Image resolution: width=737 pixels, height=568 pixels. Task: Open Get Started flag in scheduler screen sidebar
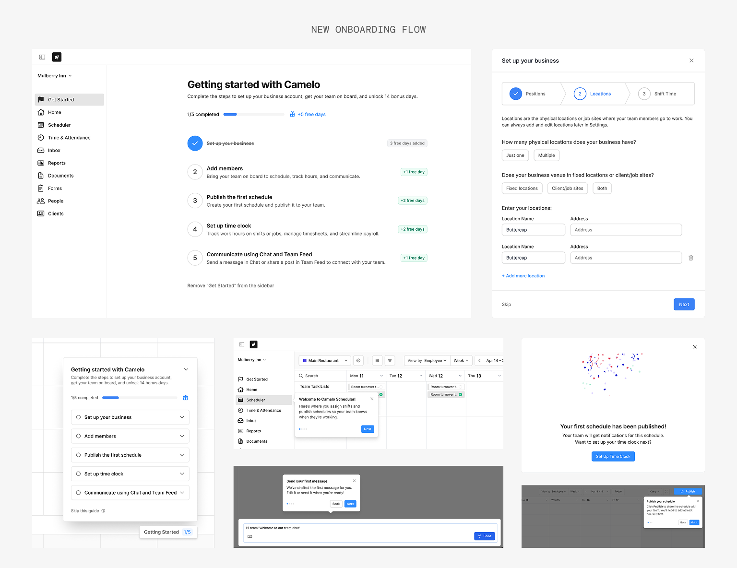pyautogui.click(x=240, y=379)
